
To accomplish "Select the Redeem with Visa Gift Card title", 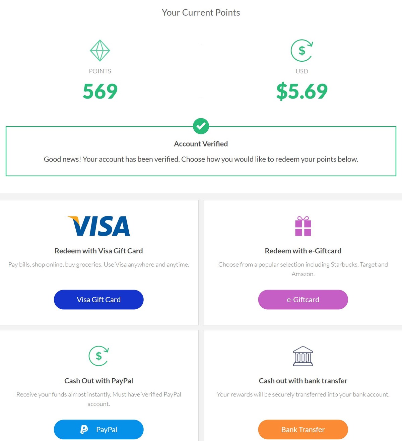I will [98, 251].
